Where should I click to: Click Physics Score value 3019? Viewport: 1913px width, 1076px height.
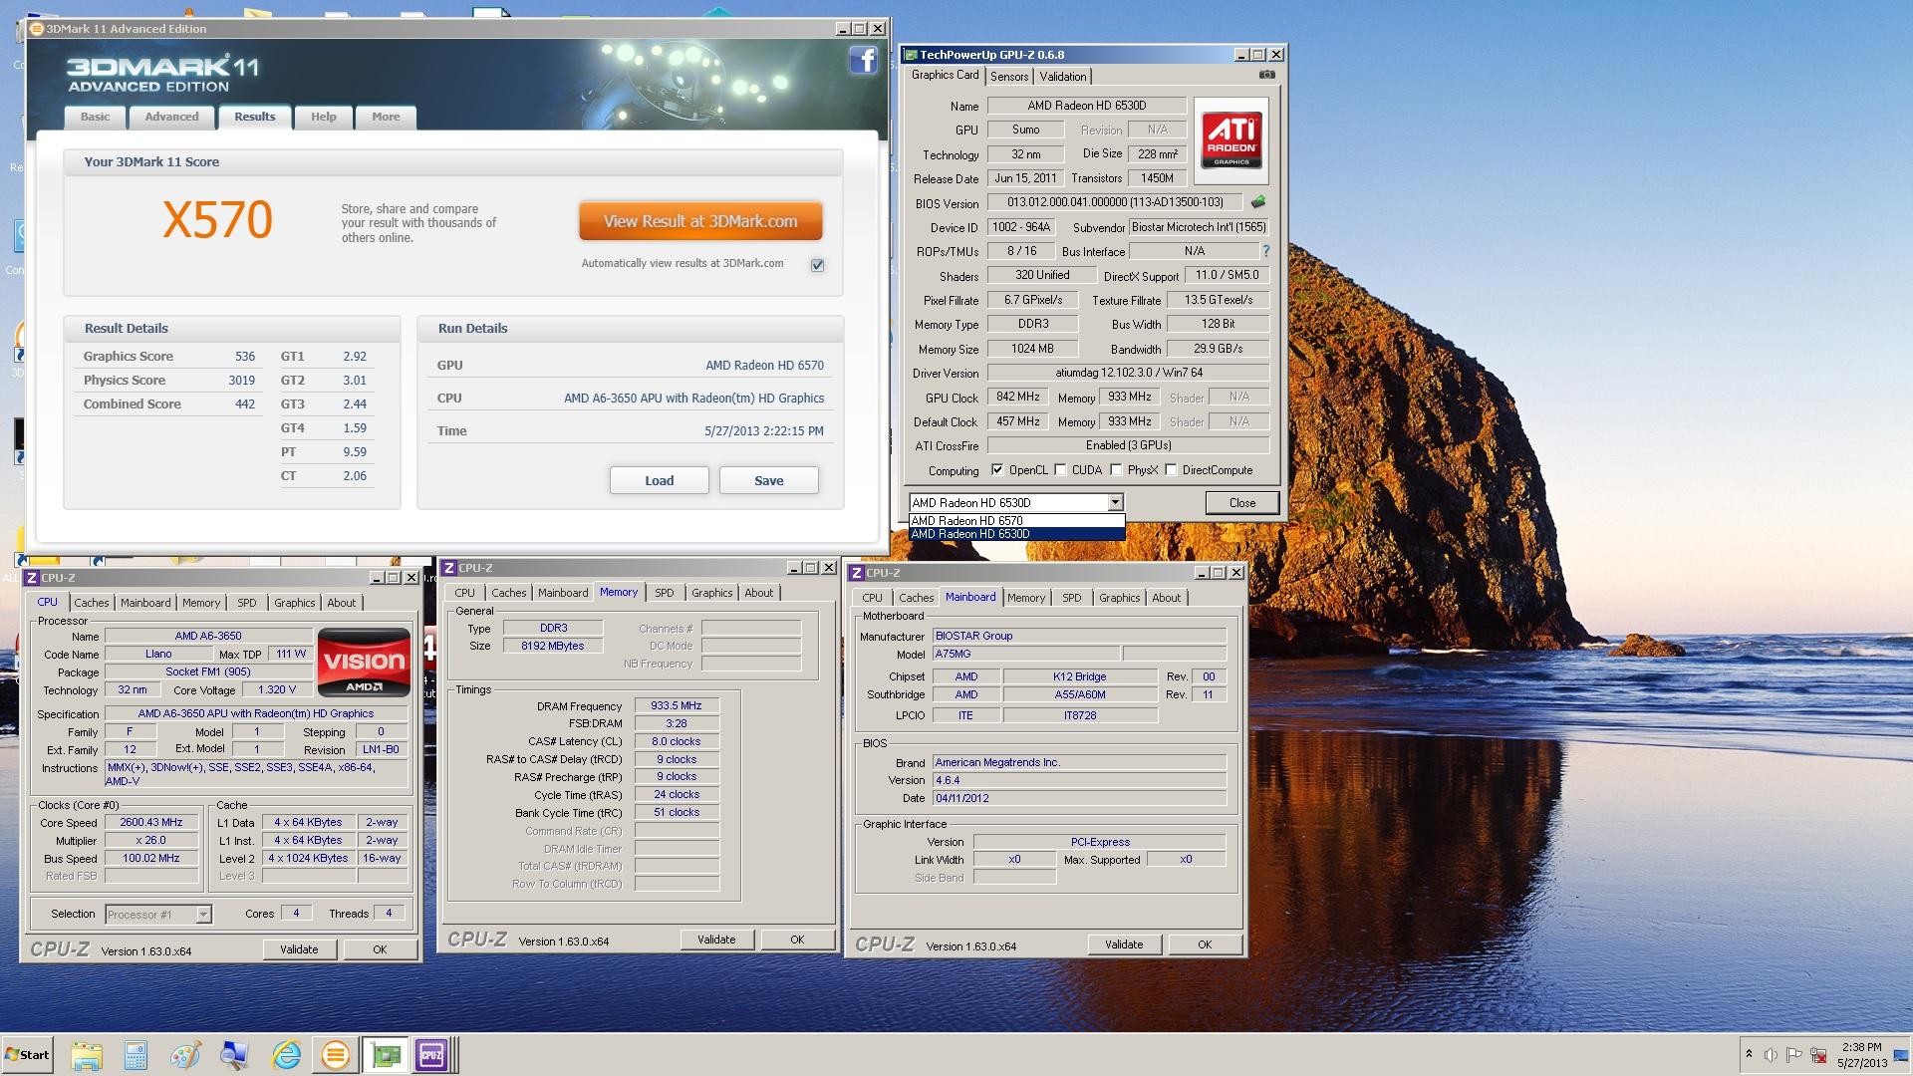pyautogui.click(x=241, y=381)
